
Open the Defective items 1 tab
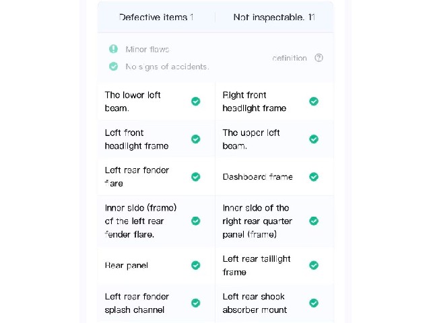coord(156,17)
